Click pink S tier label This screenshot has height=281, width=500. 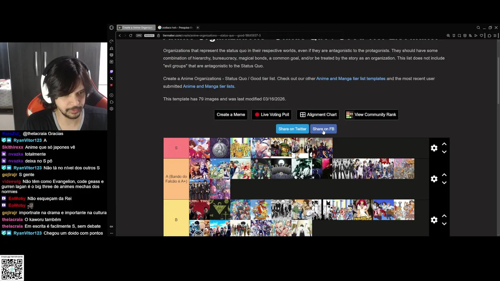click(x=176, y=148)
